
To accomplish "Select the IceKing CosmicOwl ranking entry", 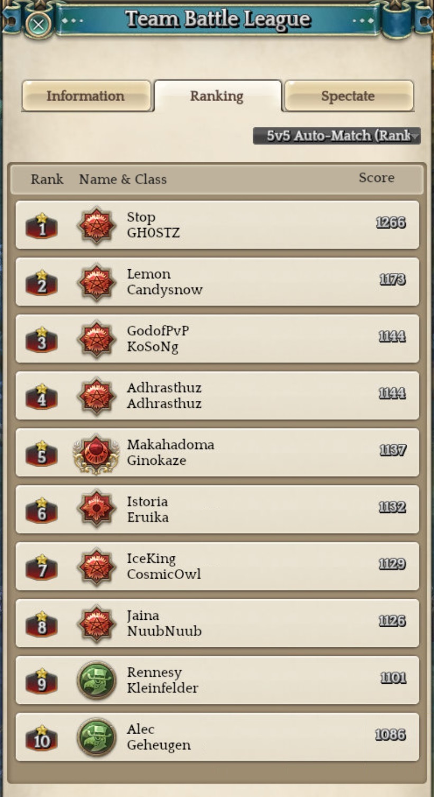I will coord(217,566).
